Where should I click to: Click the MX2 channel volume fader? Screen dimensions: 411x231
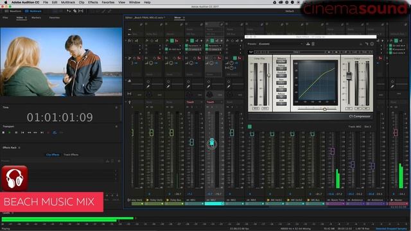pyautogui.click(x=212, y=143)
